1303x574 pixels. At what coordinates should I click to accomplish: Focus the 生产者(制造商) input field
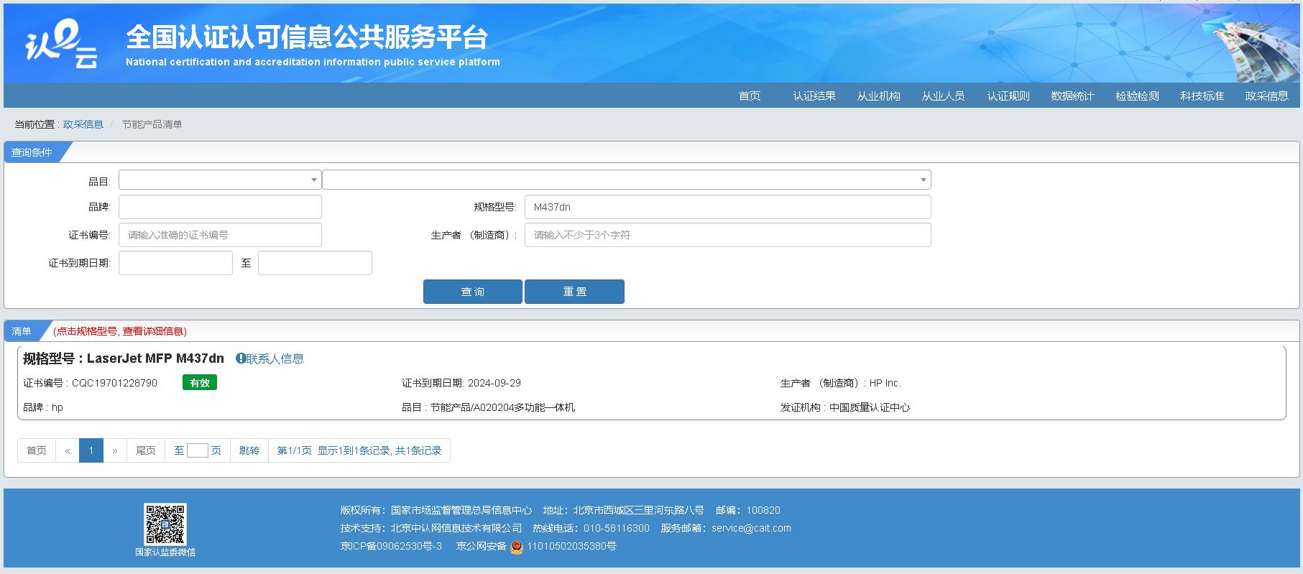728,235
